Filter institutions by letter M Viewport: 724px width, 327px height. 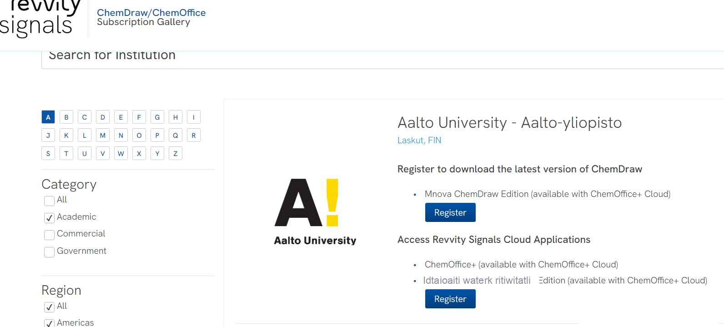click(x=103, y=136)
